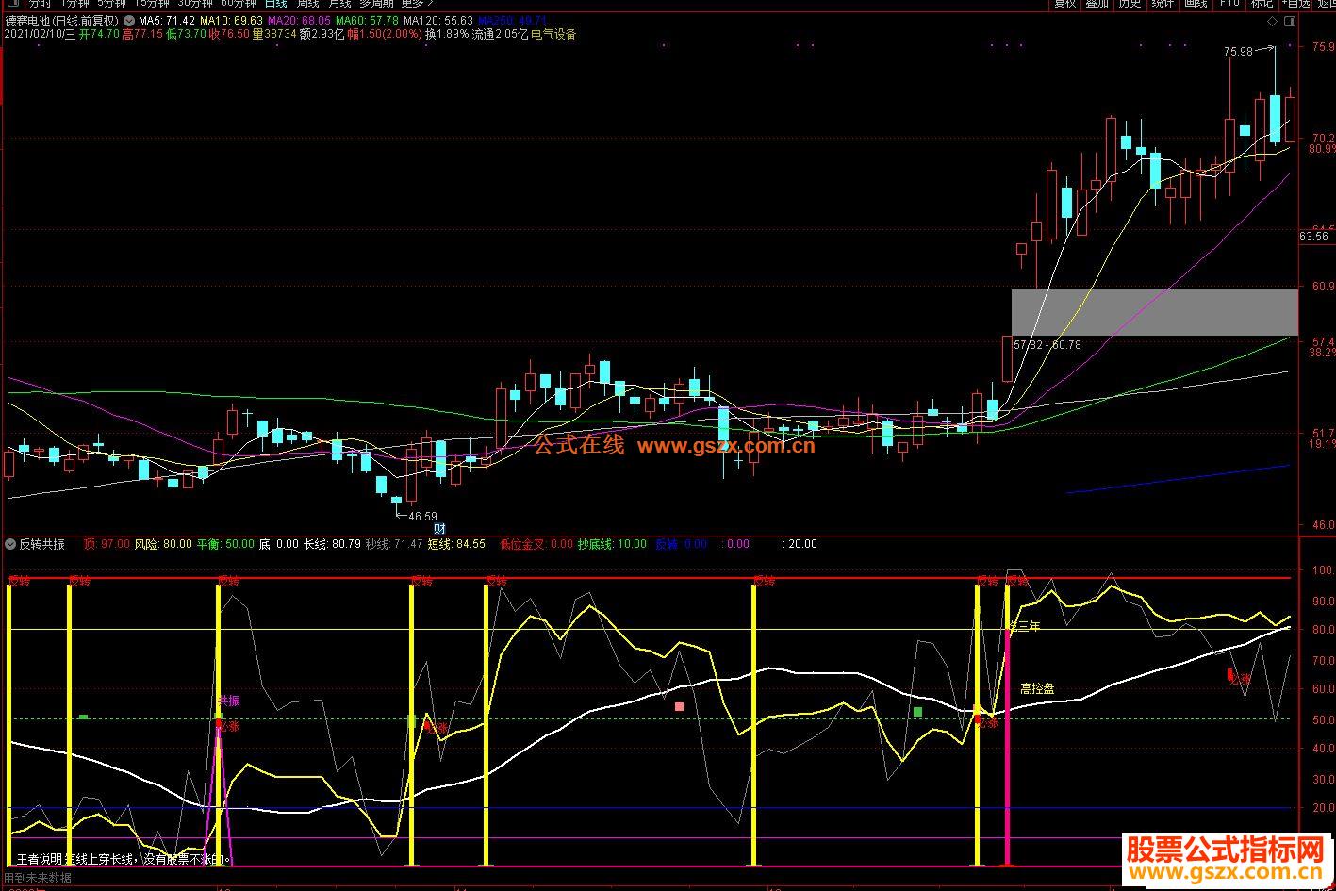This screenshot has height=891, width=1336.
Task: Click the 返回 button
Action: (x=1327, y=3)
